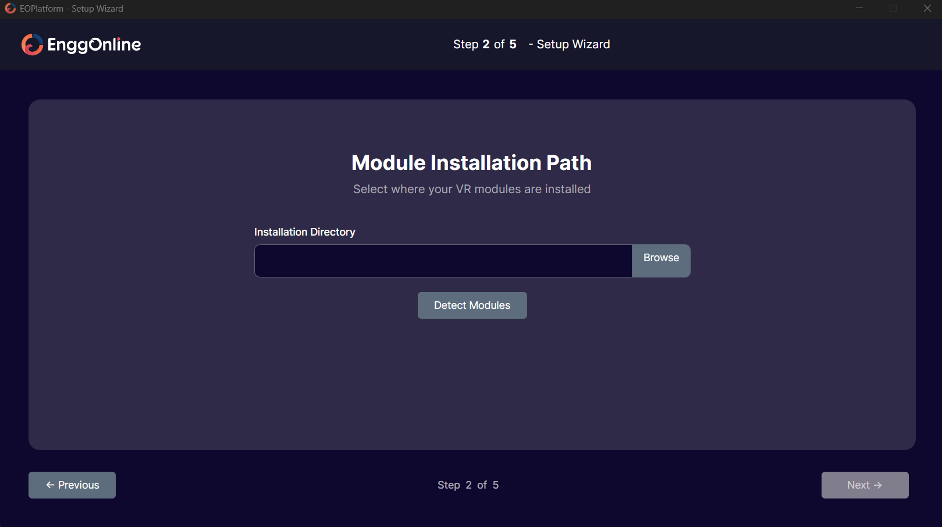Browse for an installation directory

click(x=661, y=258)
